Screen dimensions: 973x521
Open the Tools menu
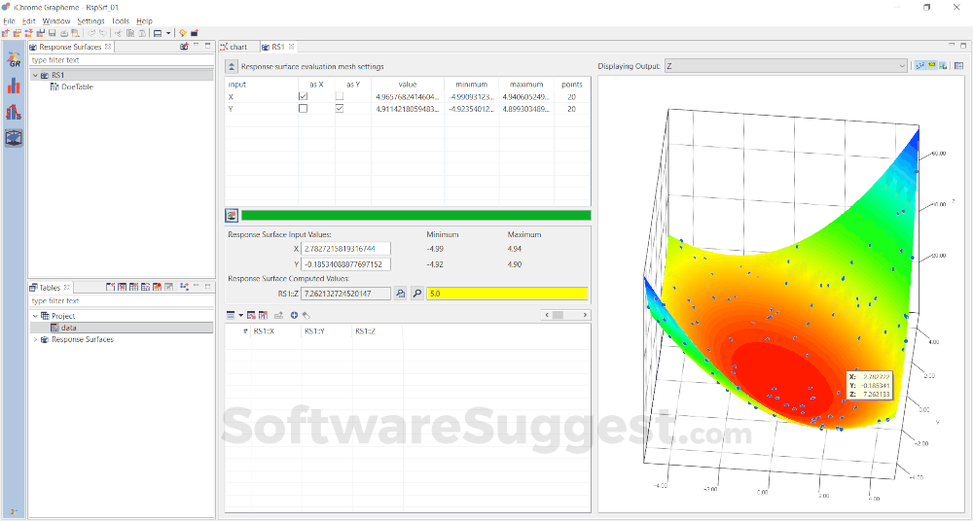pos(121,21)
